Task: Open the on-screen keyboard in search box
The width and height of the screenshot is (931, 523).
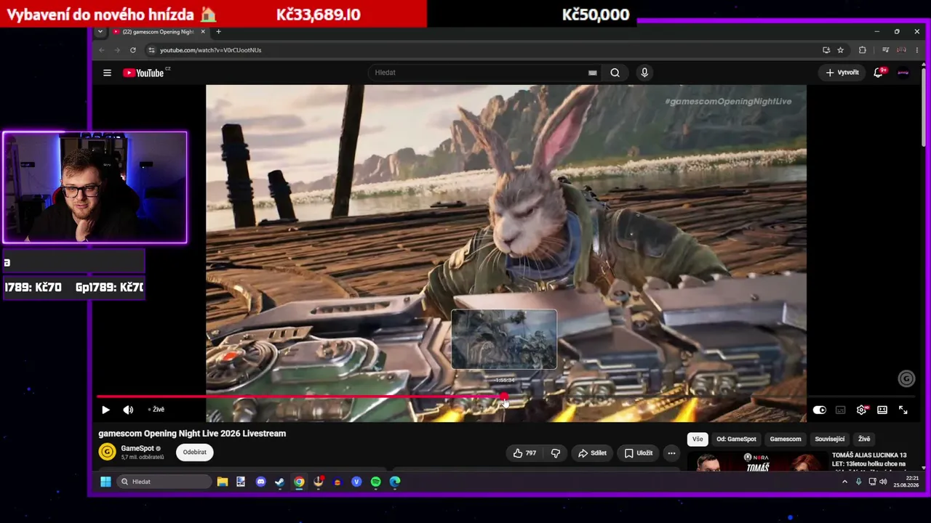Action: tap(593, 73)
